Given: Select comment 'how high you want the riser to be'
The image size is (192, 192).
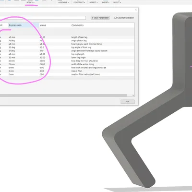Looking at the screenshot, I should [x=86, y=44].
